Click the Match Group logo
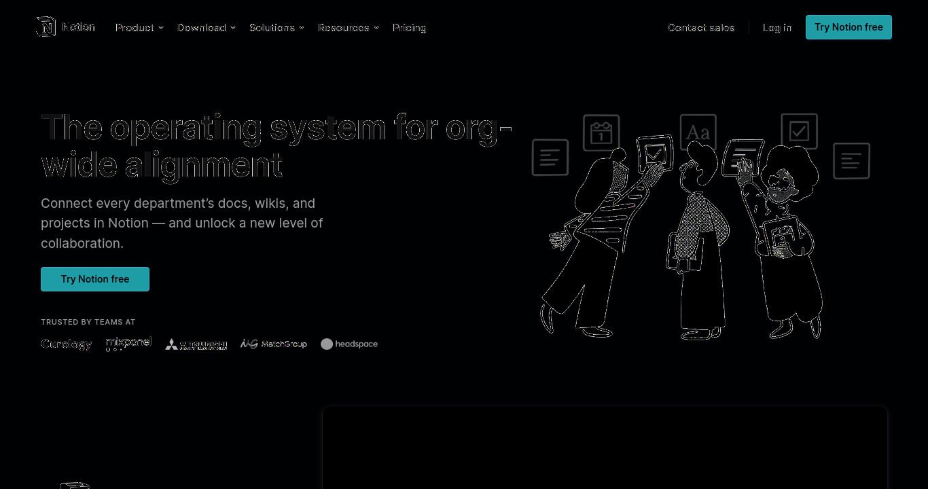Screen dimensions: 928x489 pyautogui.click(x=274, y=344)
